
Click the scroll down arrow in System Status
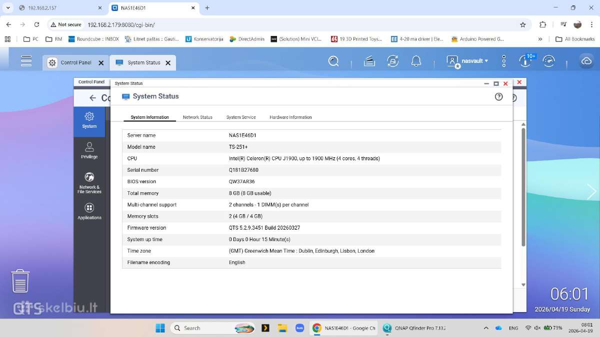tap(523, 285)
